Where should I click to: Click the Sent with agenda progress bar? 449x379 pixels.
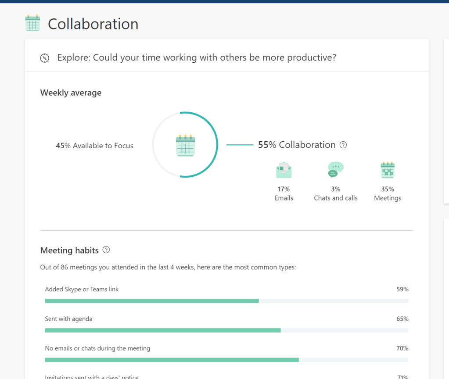[x=226, y=330]
